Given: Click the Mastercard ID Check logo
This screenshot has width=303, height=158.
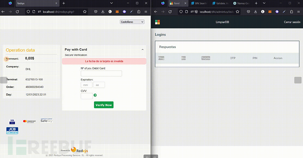Looking at the screenshot, I should 29,121.
